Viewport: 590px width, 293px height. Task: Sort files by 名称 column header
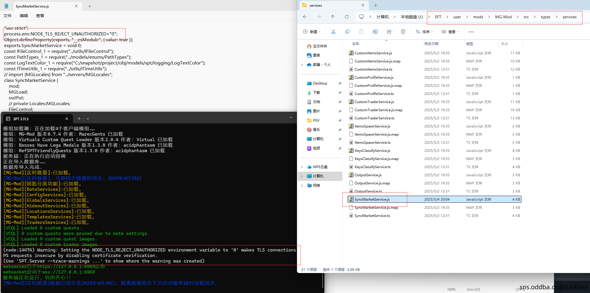tap(356, 44)
